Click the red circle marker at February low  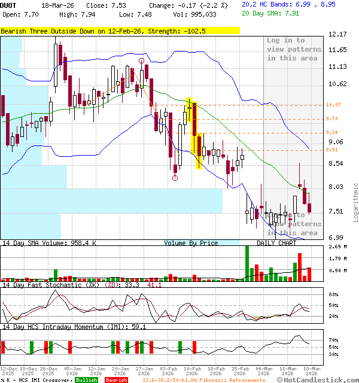coord(175,177)
